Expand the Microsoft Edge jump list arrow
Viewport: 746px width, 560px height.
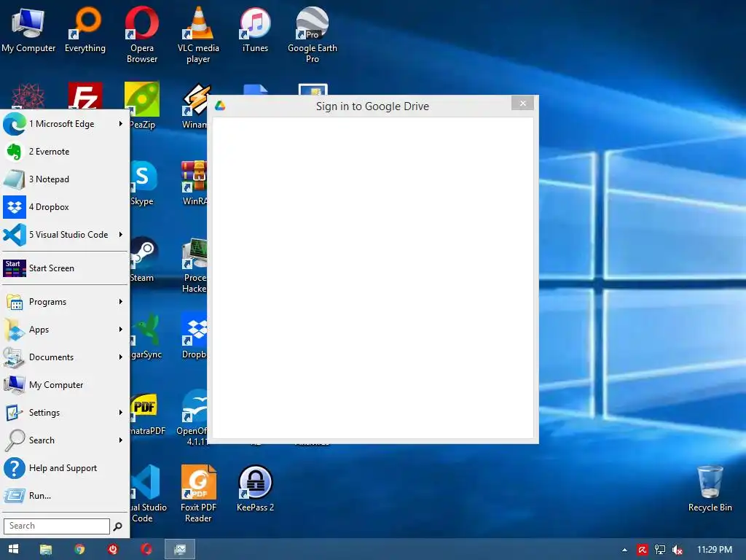[x=121, y=124]
